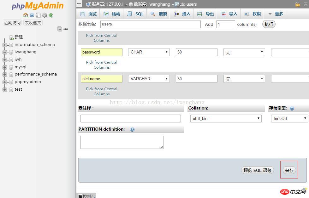Open the InnoDB storage engine dropdown
Screen dimensions: 309x198
click(x=289, y=119)
